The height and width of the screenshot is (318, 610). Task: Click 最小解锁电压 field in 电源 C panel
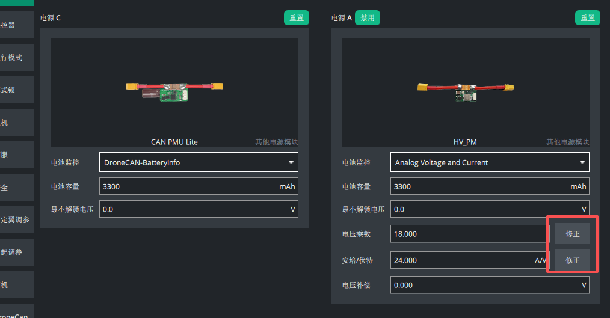pyautogui.click(x=199, y=209)
